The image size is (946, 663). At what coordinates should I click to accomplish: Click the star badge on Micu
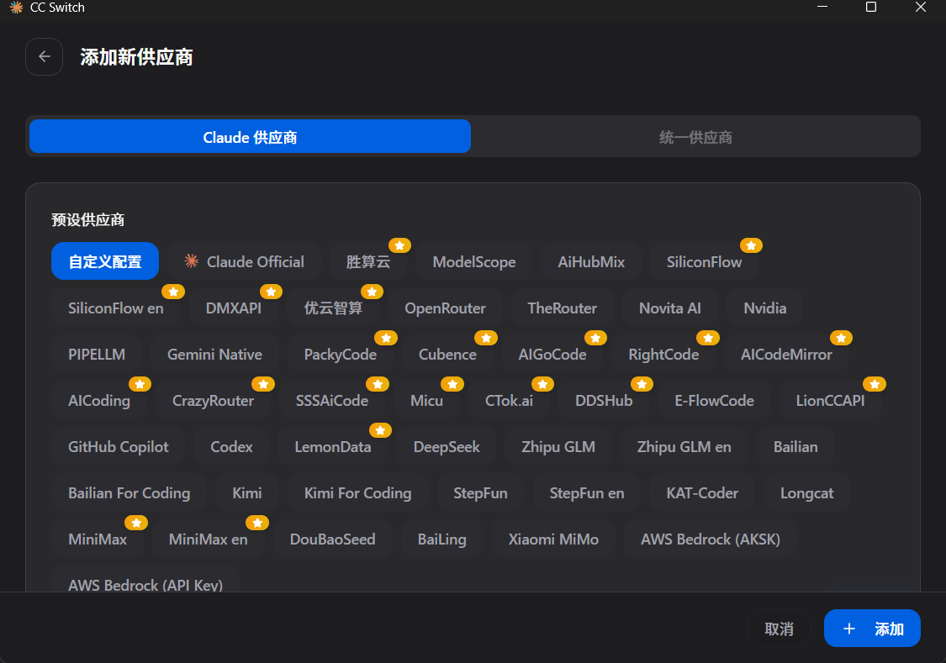point(452,384)
